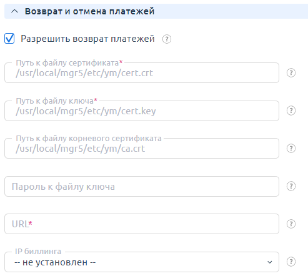Click into the cert.key key path field

click(142, 111)
